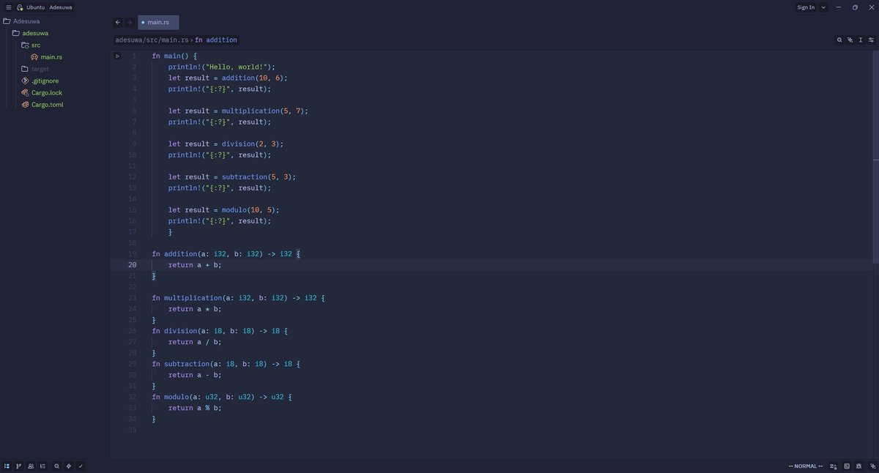Go forward with the right arrow button
Viewport: 879px width, 473px height.
click(130, 23)
